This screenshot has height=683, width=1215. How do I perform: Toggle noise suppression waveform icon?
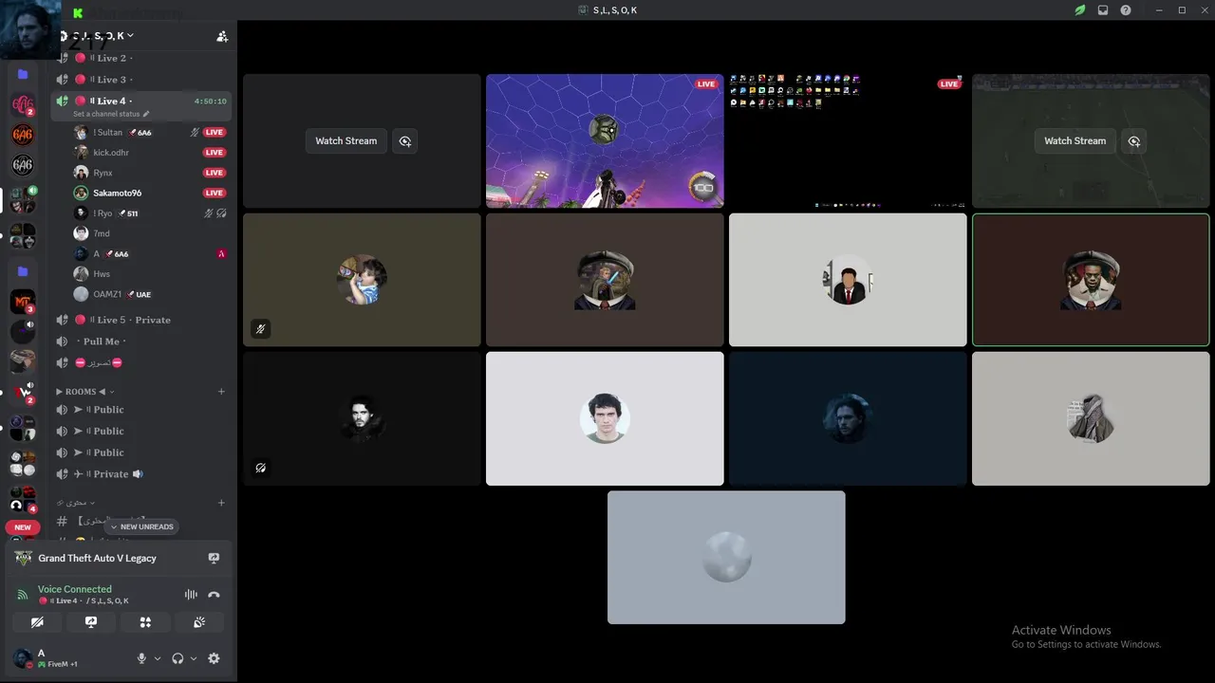191,595
